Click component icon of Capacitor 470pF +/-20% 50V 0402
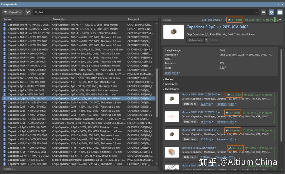Viewport: 285px width, 174px height. pos(5,143)
